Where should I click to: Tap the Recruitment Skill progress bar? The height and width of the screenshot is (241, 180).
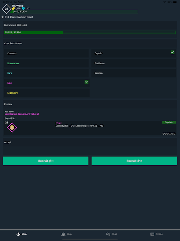[x=90, y=32]
